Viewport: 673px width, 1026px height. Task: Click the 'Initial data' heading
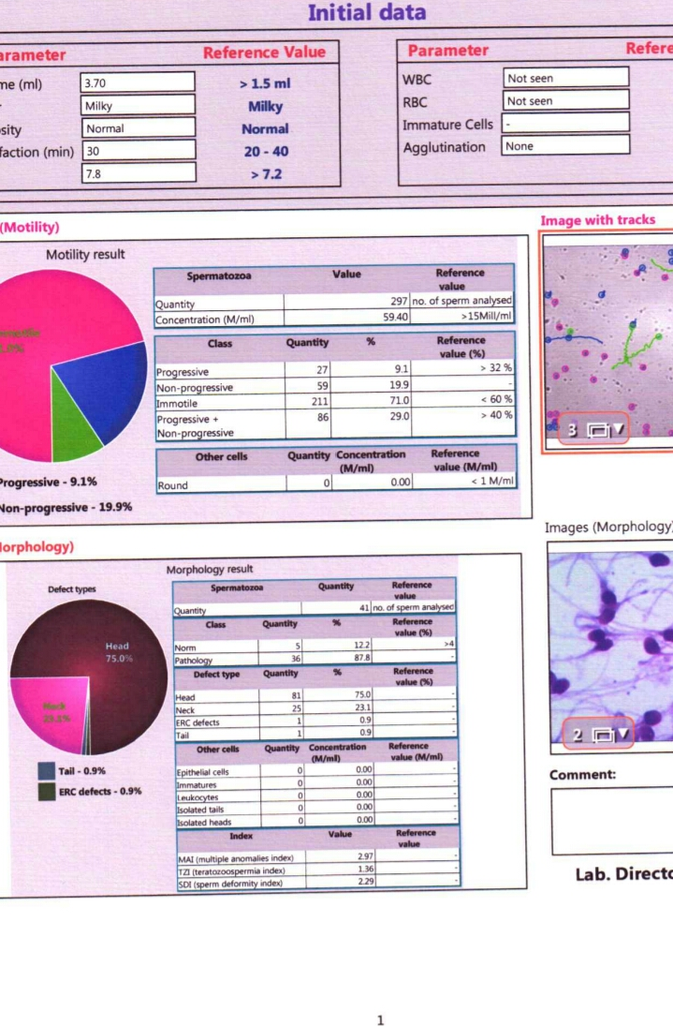pyautogui.click(x=367, y=12)
